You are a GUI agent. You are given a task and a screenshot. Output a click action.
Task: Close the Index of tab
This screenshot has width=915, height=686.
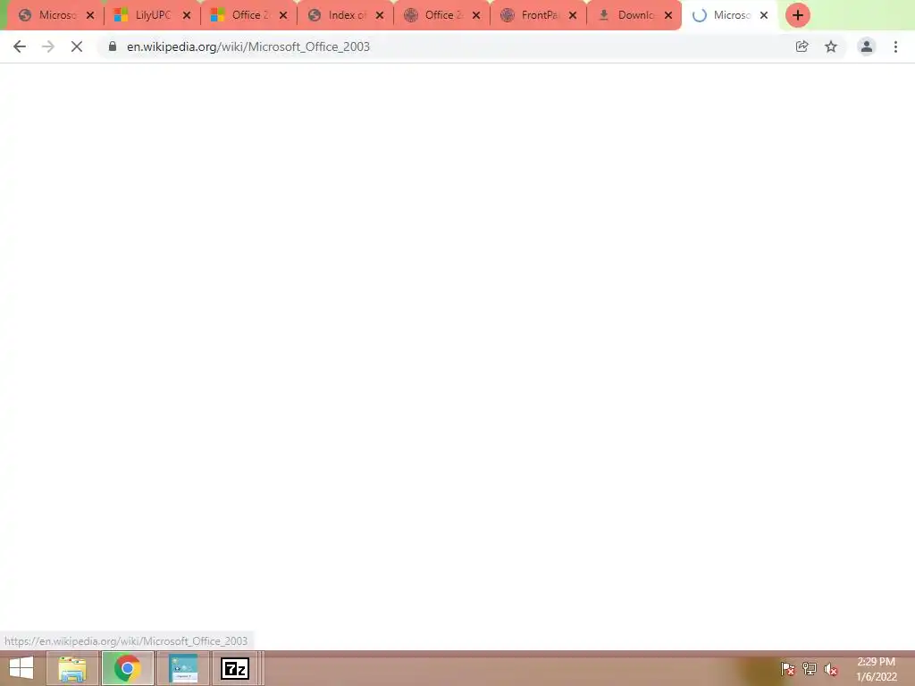click(x=380, y=16)
